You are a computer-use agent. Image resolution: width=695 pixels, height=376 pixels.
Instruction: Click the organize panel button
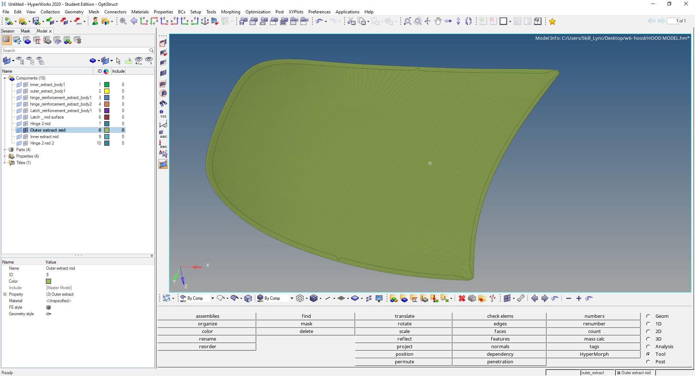coord(207,324)
